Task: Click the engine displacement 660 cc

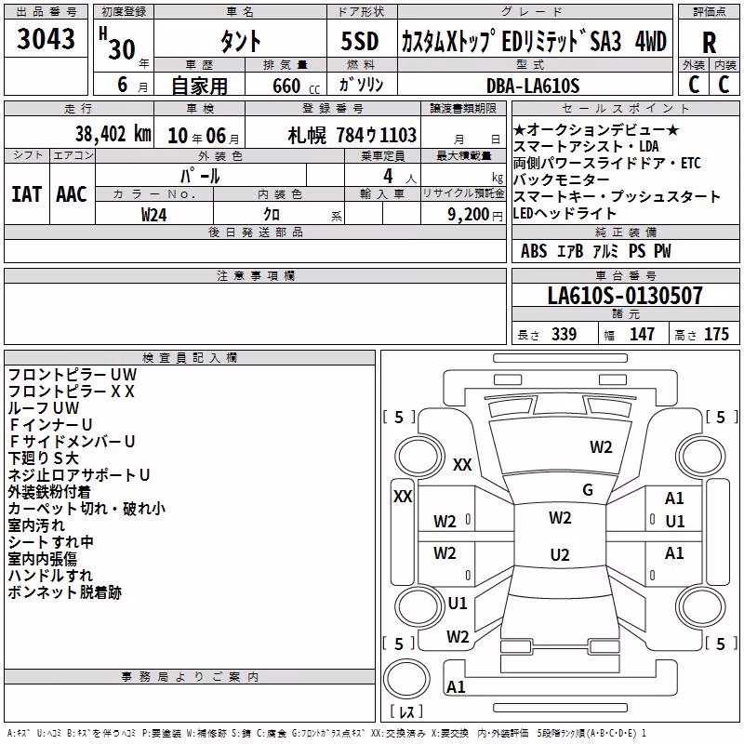Action: 297,86
